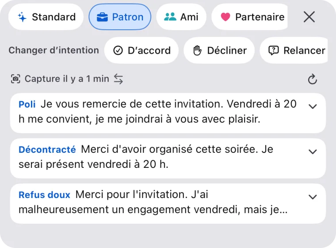The image size is (336, 248).
Task: Pick the Décontracté reply text
Action: (x=146, y=157)
